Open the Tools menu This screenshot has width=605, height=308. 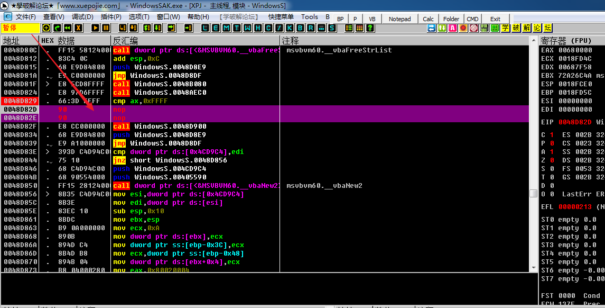coord(310,17)
